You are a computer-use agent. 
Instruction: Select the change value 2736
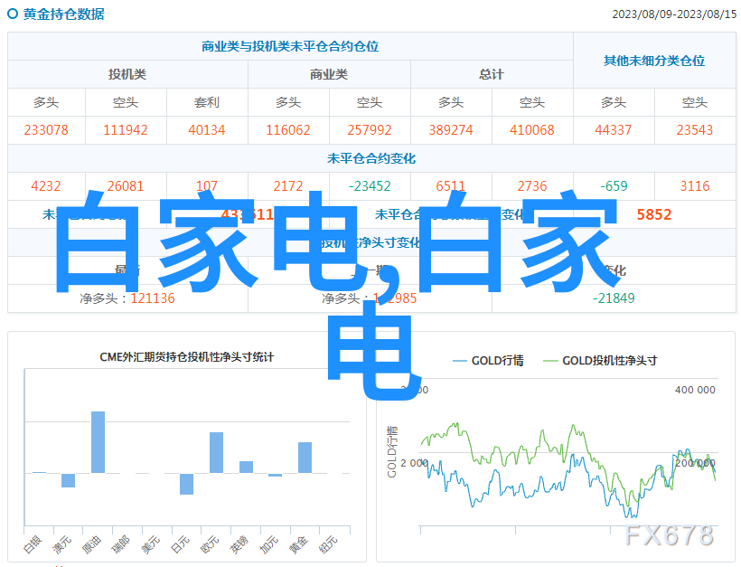click(532, 186)
